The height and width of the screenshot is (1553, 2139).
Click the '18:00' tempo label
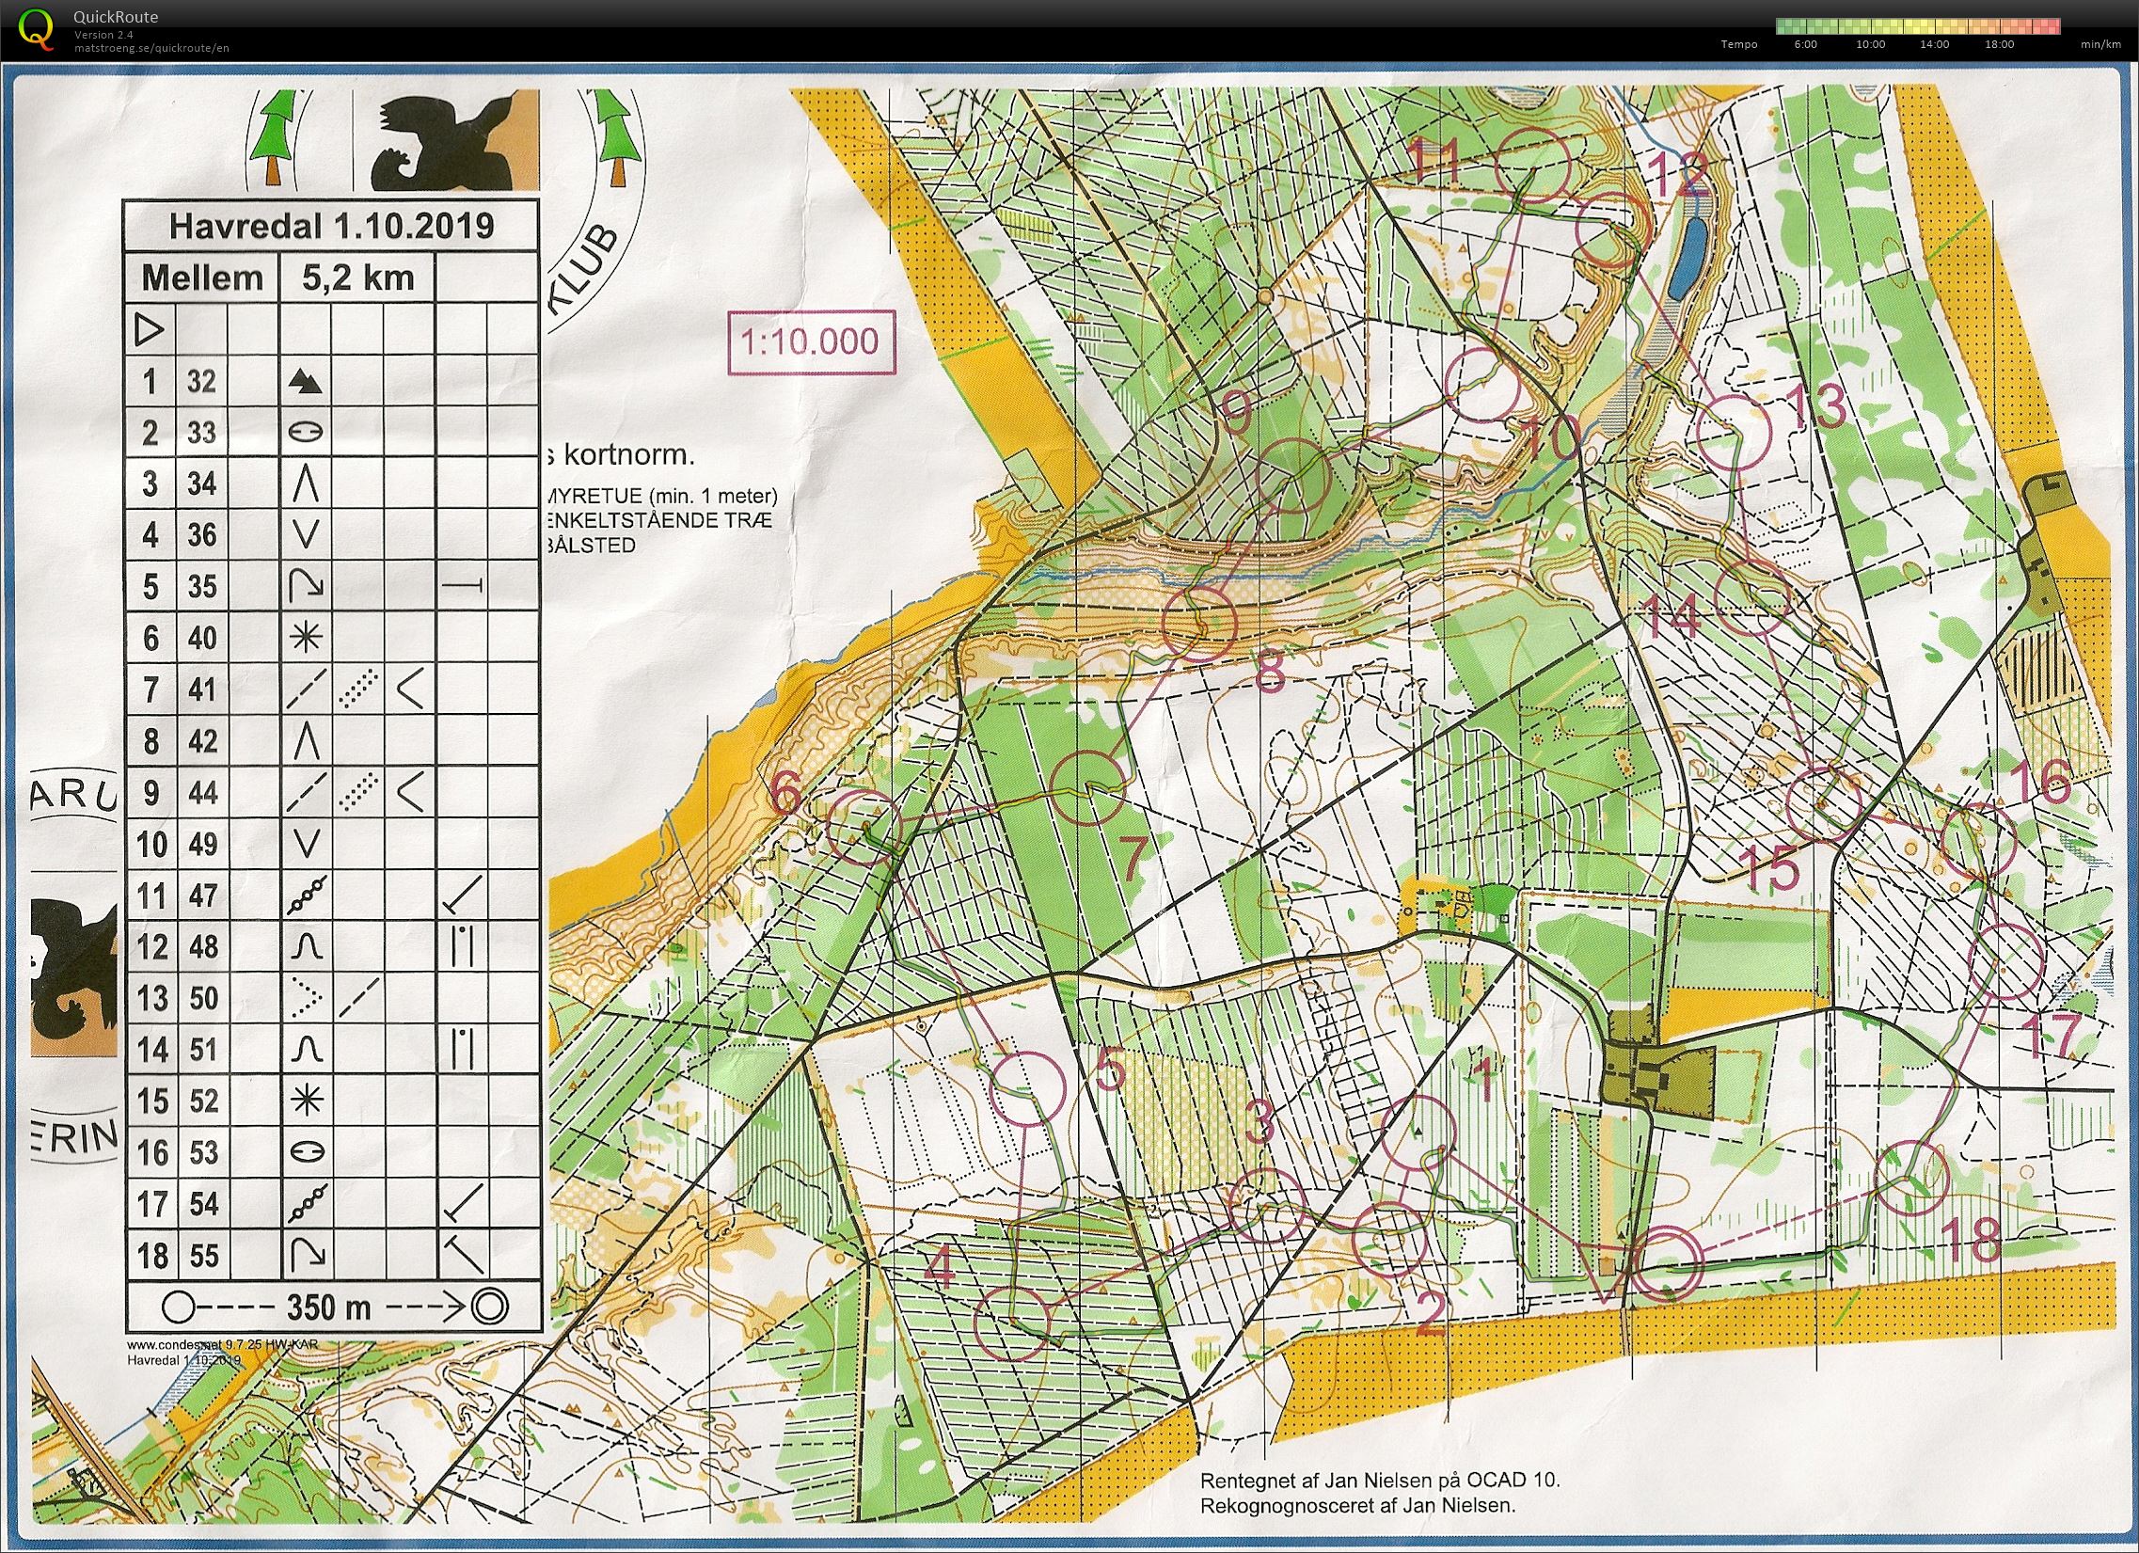[1999, 44]
